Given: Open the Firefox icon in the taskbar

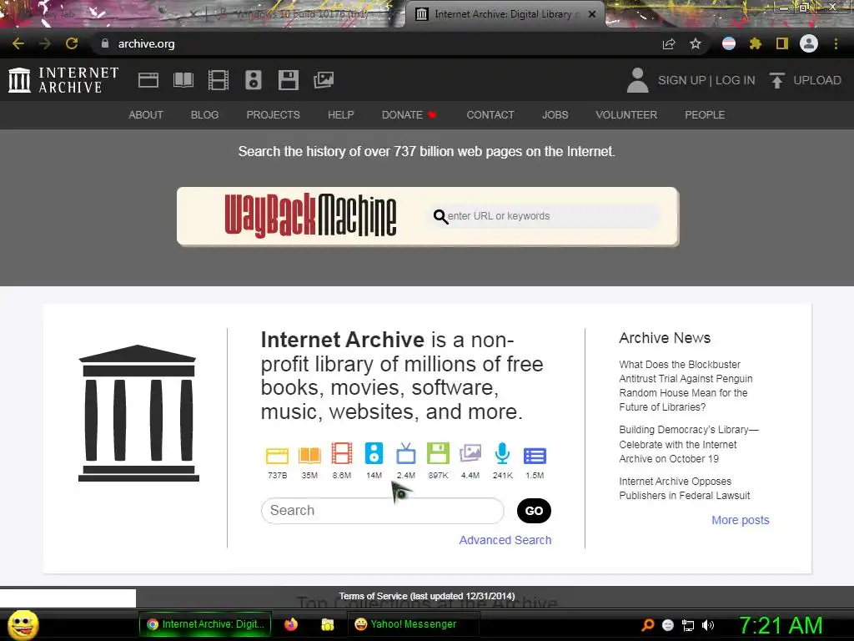Looking at the screenshot, I should pyautogui.click(x=291, y=624).
